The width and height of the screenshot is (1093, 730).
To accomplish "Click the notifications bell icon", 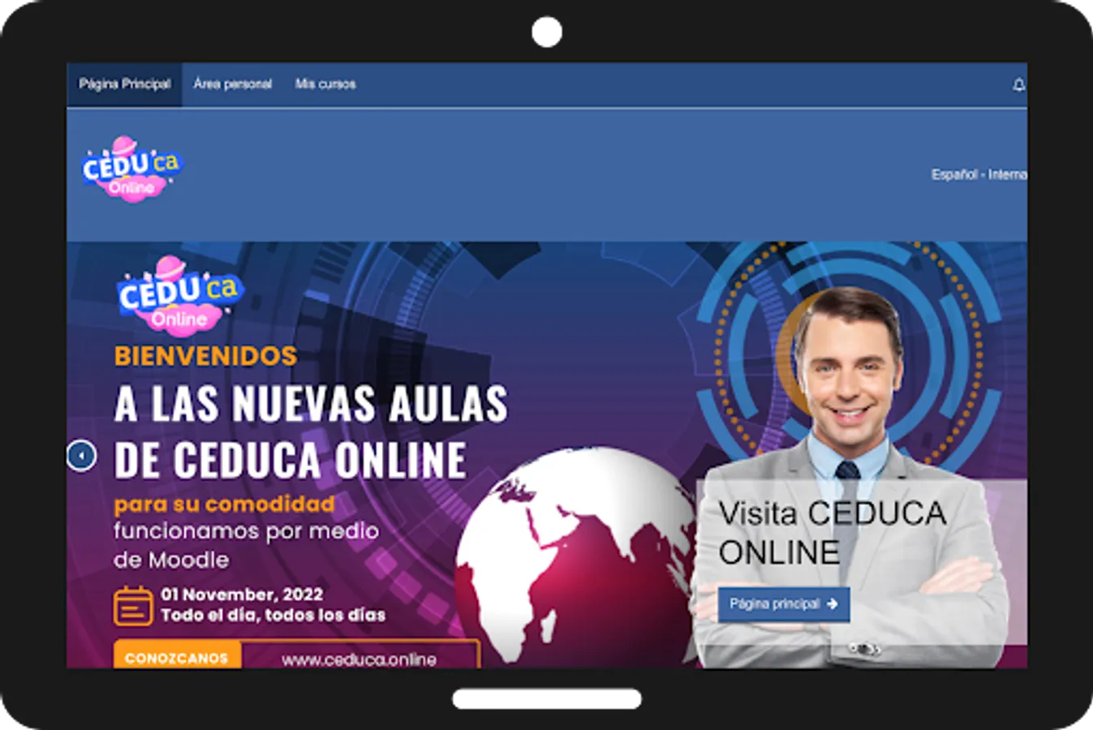I will coord(1018,84).
